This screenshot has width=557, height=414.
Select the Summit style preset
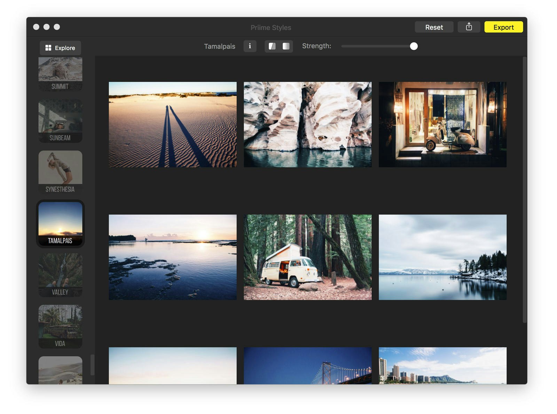pyautogui.click(x=60, y=74)
